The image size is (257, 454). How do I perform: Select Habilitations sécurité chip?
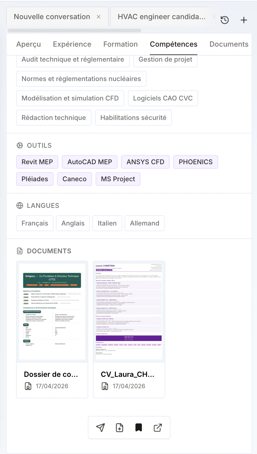click(133, 118)
